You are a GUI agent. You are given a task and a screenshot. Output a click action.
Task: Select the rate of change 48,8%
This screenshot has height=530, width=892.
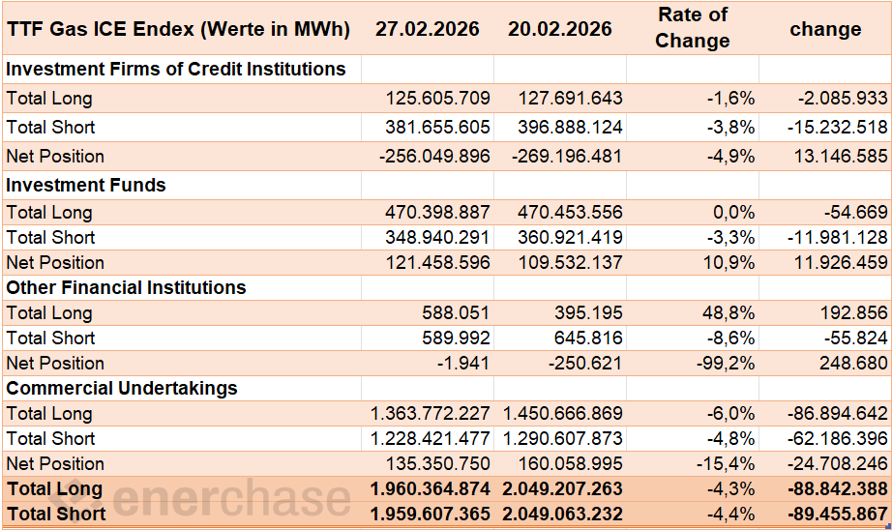coord(728,312)
